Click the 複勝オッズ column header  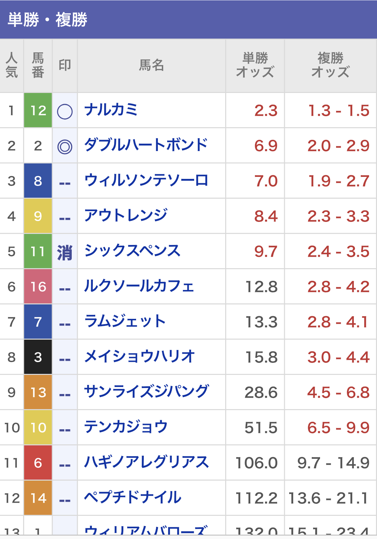[330, 65]
